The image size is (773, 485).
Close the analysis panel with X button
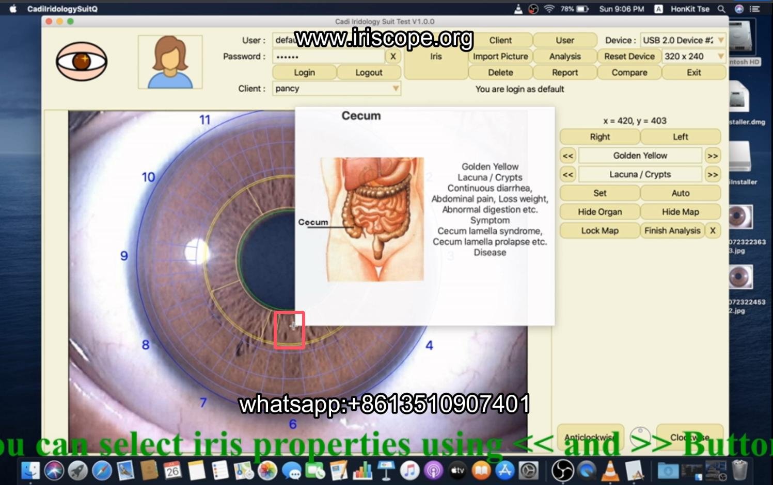point(713,230)
